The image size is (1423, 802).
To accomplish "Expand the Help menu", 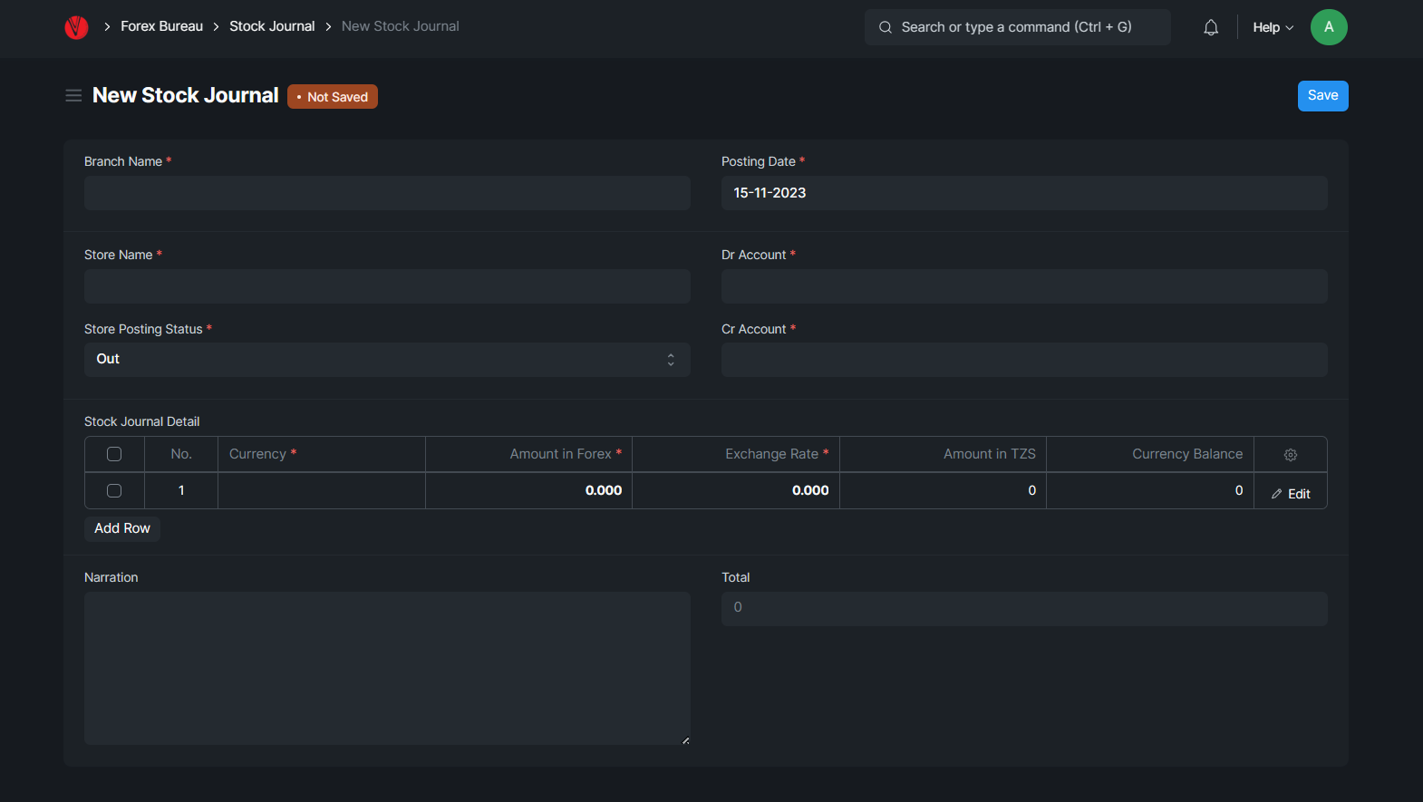I will (x=1273, y=27).
